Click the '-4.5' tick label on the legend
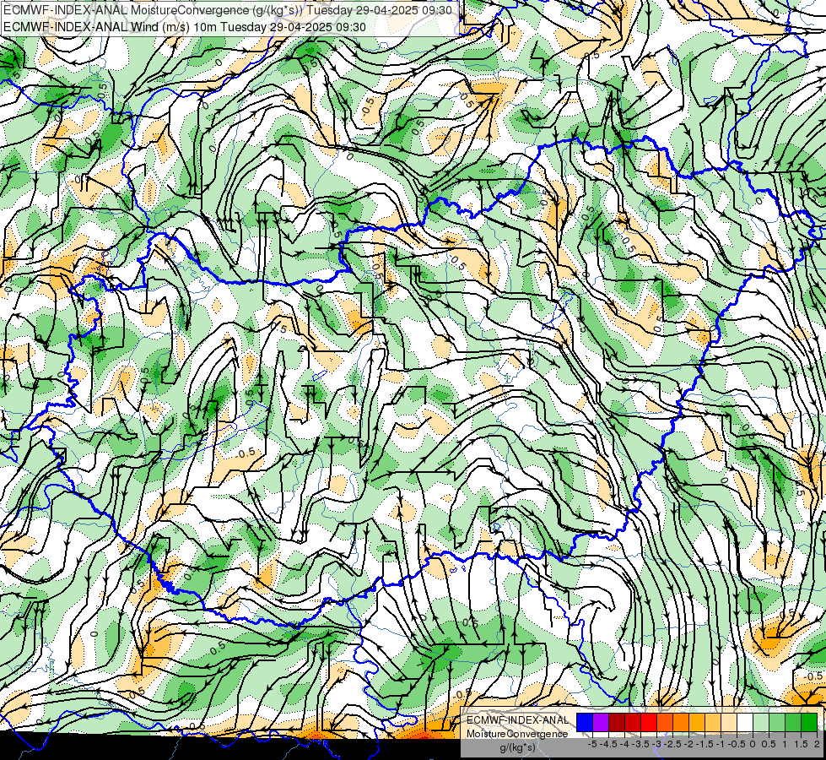The width and height of the screenshot is (826, 760). coord(608,744)
